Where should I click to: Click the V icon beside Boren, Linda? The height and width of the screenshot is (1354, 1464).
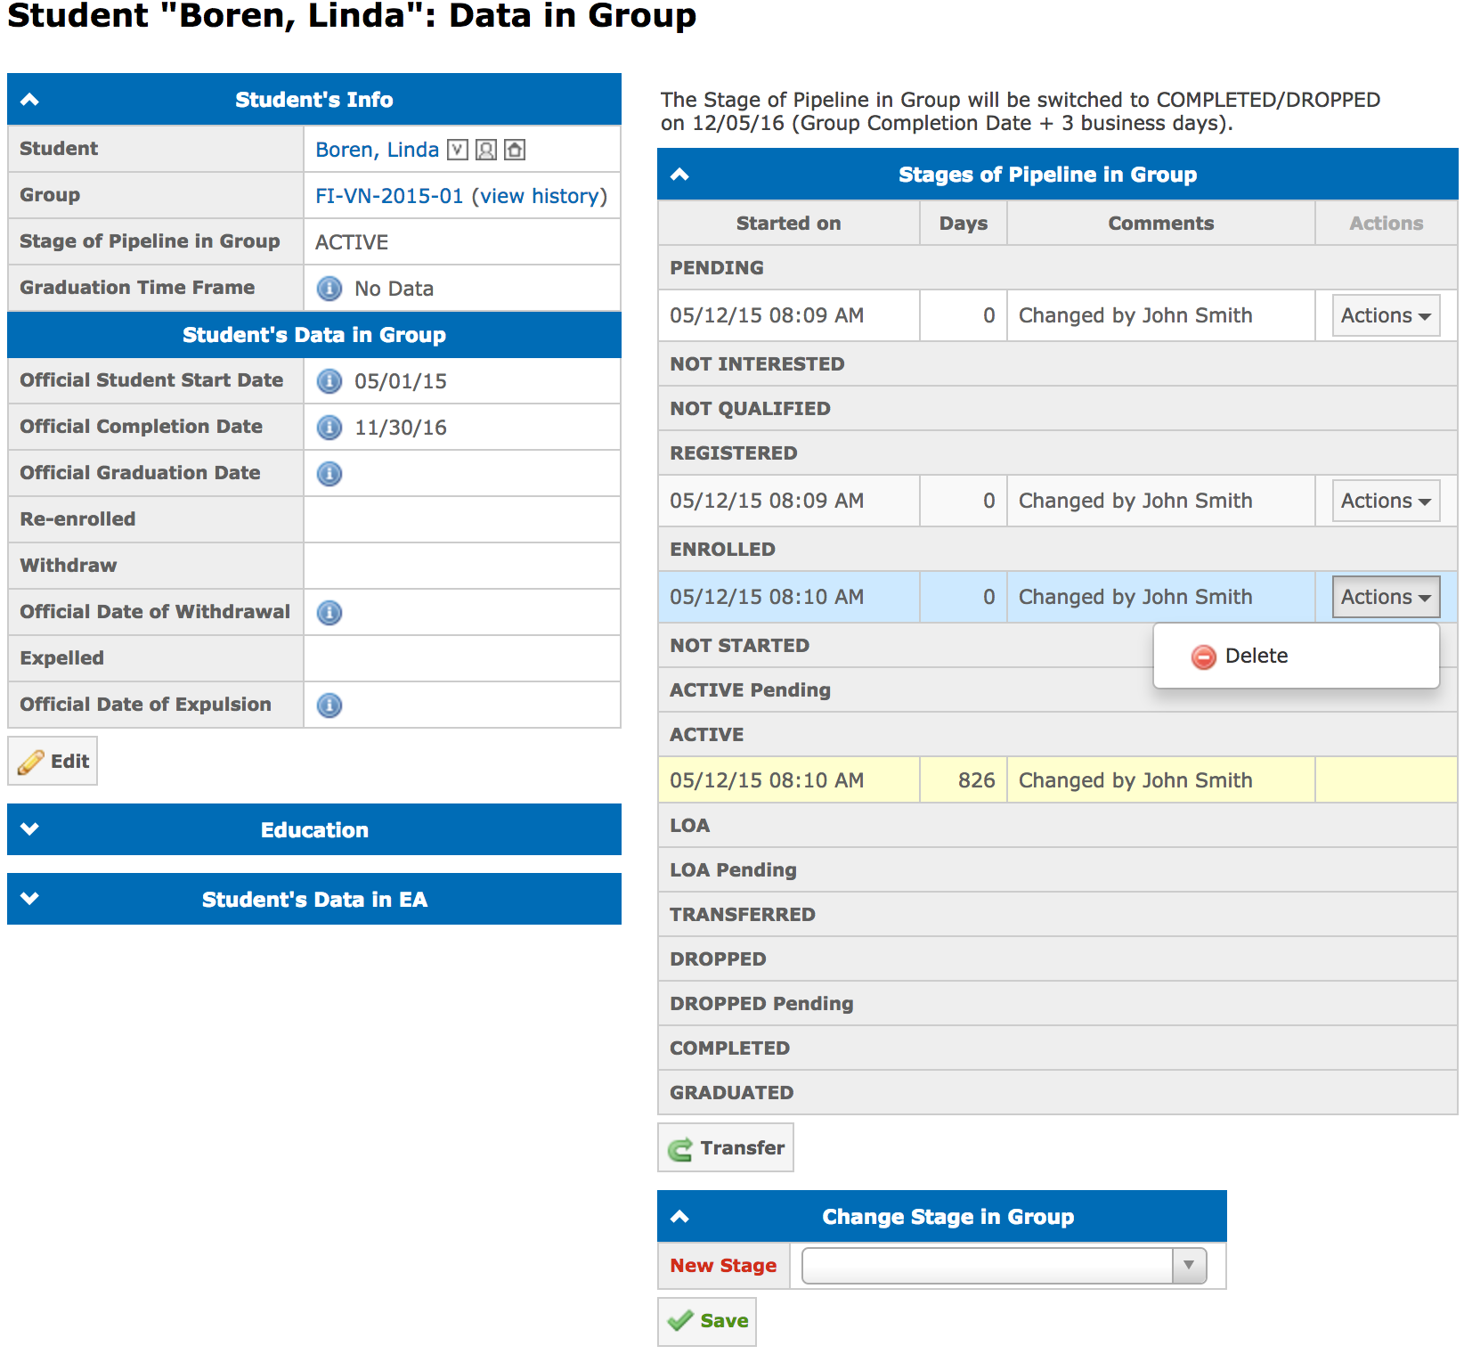pyautogui.click(x=457, y=150)
